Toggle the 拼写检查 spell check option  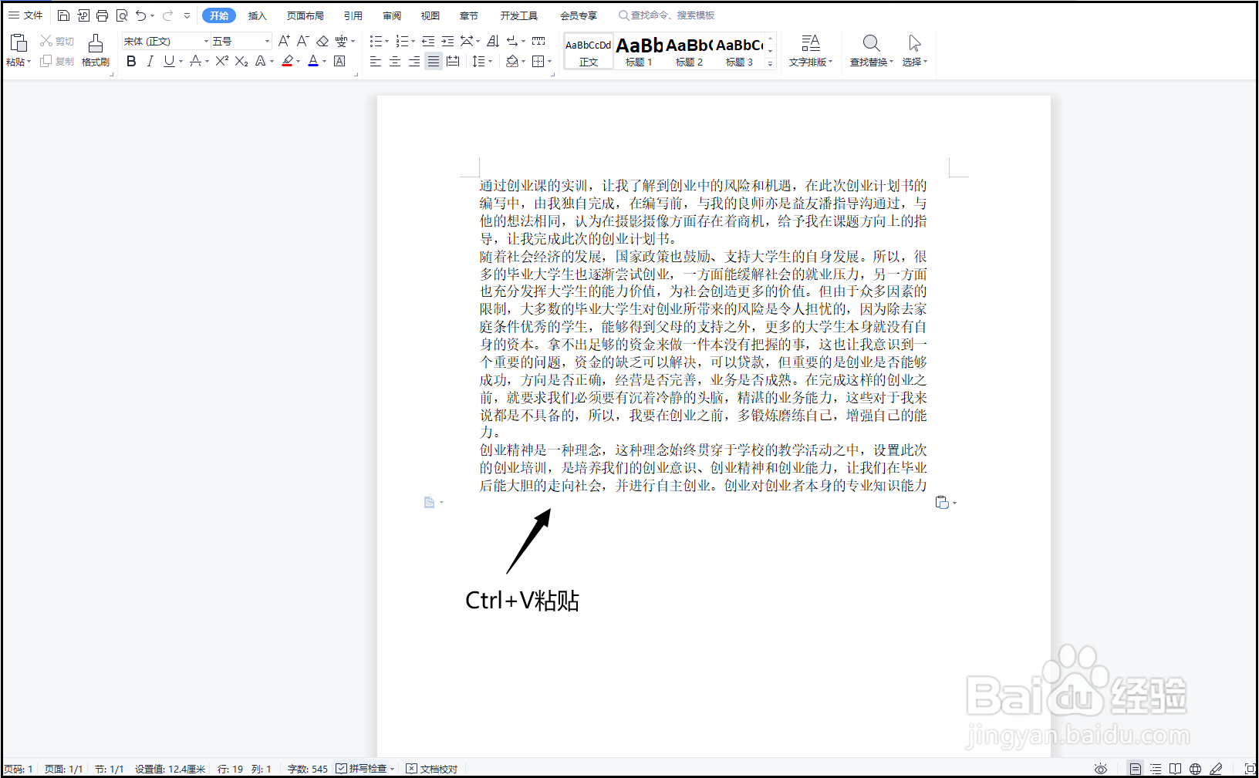(x=363, y=768)
